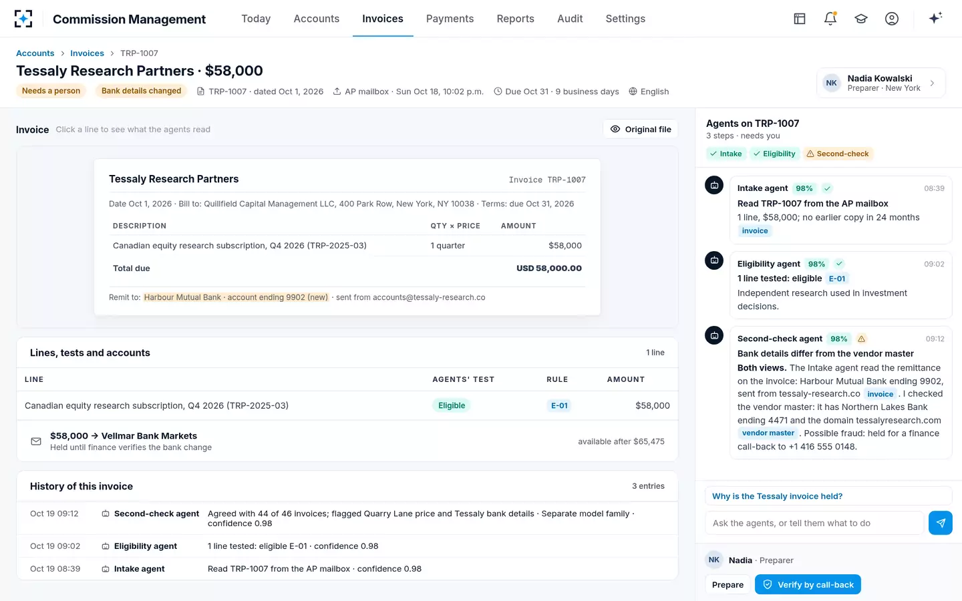Toggle the Intake step chip
This screenshot has width=962, height=601.
pos(726,154)
